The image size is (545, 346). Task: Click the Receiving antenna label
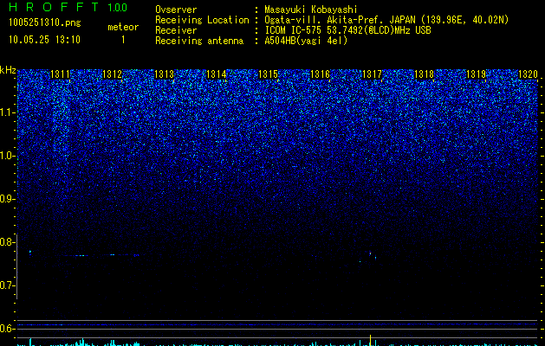pos(199,41)
